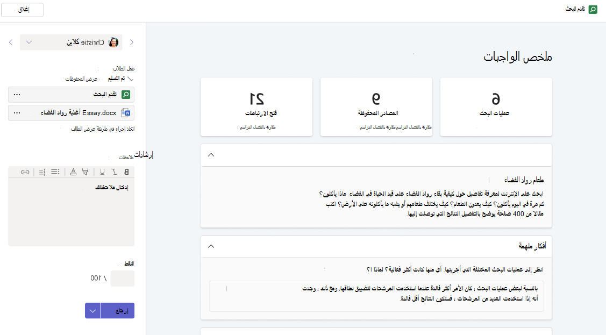Collapse the تم التسليم status chevron

131,79
